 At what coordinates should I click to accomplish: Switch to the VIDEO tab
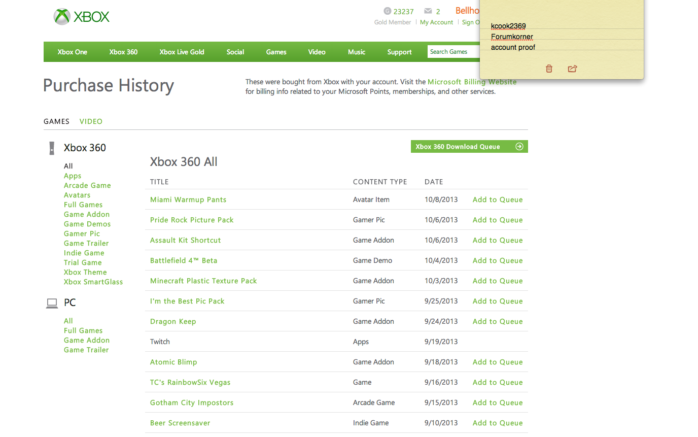click(x=91, y=121)
